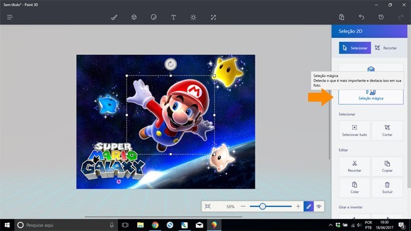Toggle the 3D eye view mode

point(319,206)
